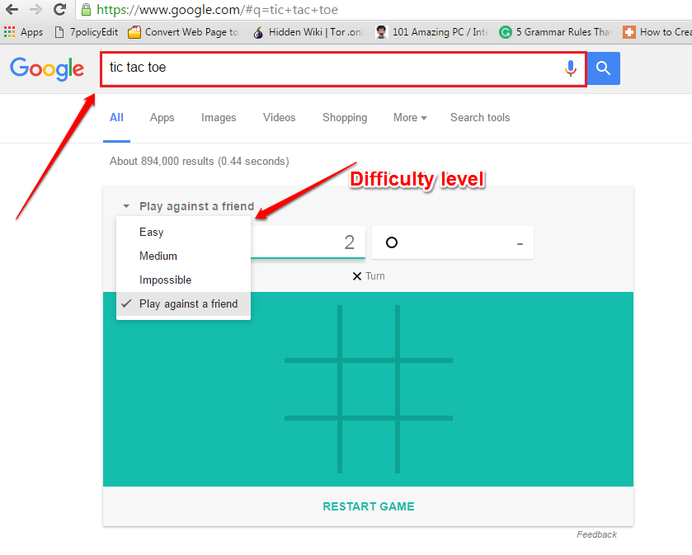Click the X Turn indicator text
This screenshot has height=555, width=692.
369,276
